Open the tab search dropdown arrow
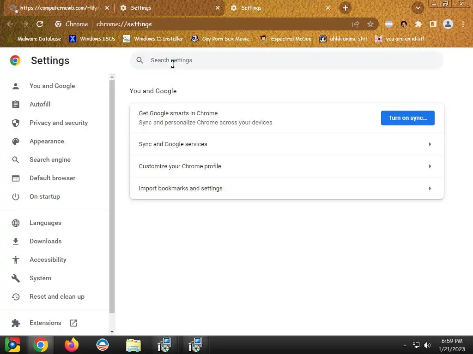The height and width of the screenshot is (354, 473). pyautogui.click(x=418, y=8)
